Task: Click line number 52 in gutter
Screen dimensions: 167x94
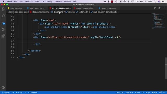Action: tap(12, 37)
